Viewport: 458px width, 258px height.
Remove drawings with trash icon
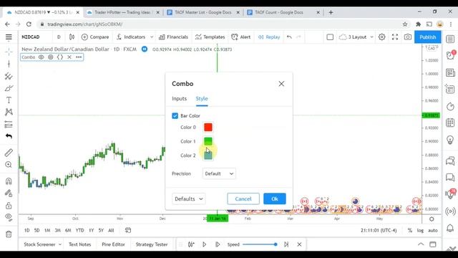click(9, 234)
